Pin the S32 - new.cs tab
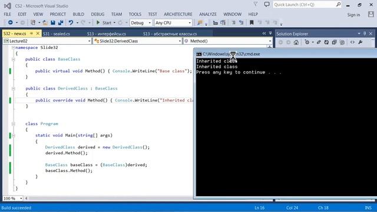The width and height of the screenshot is (377, 212). coord(31,34)
